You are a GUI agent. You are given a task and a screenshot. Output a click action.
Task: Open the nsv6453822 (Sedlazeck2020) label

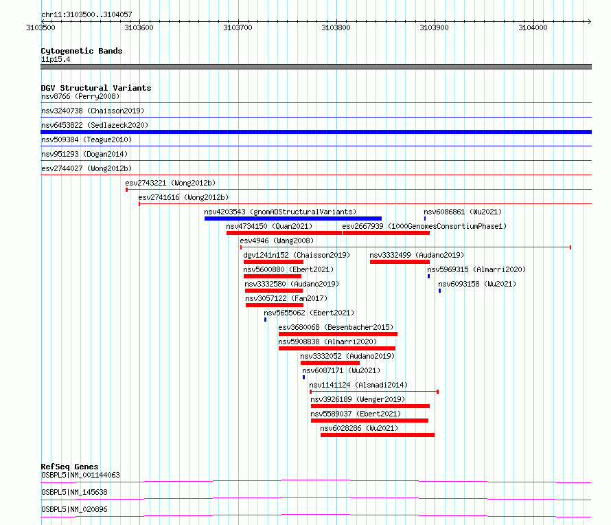[95, 125]
